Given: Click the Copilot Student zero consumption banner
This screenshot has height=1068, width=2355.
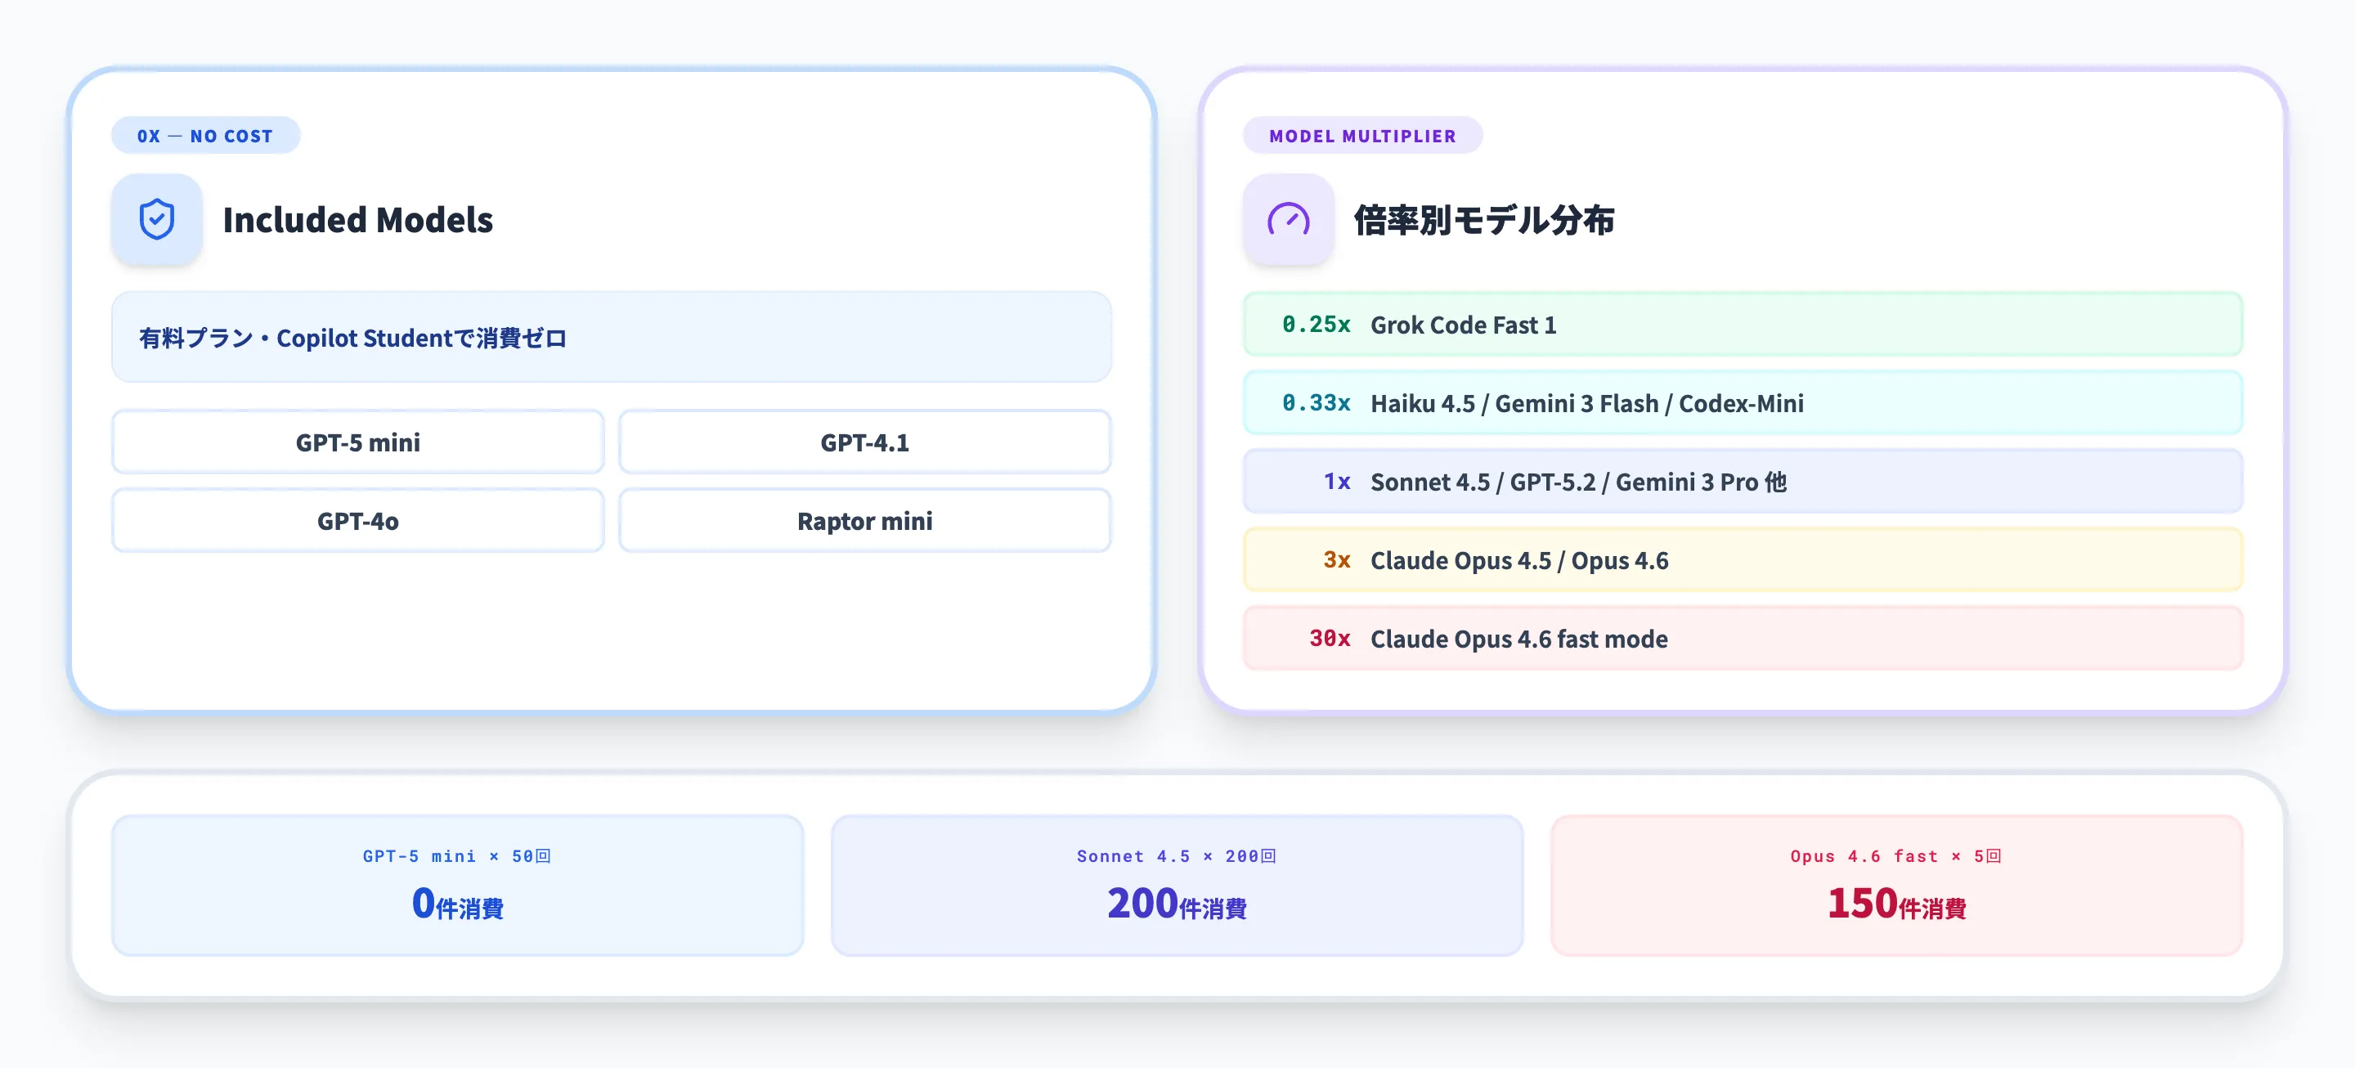Looking at the screenshot, I should (611, 338).
